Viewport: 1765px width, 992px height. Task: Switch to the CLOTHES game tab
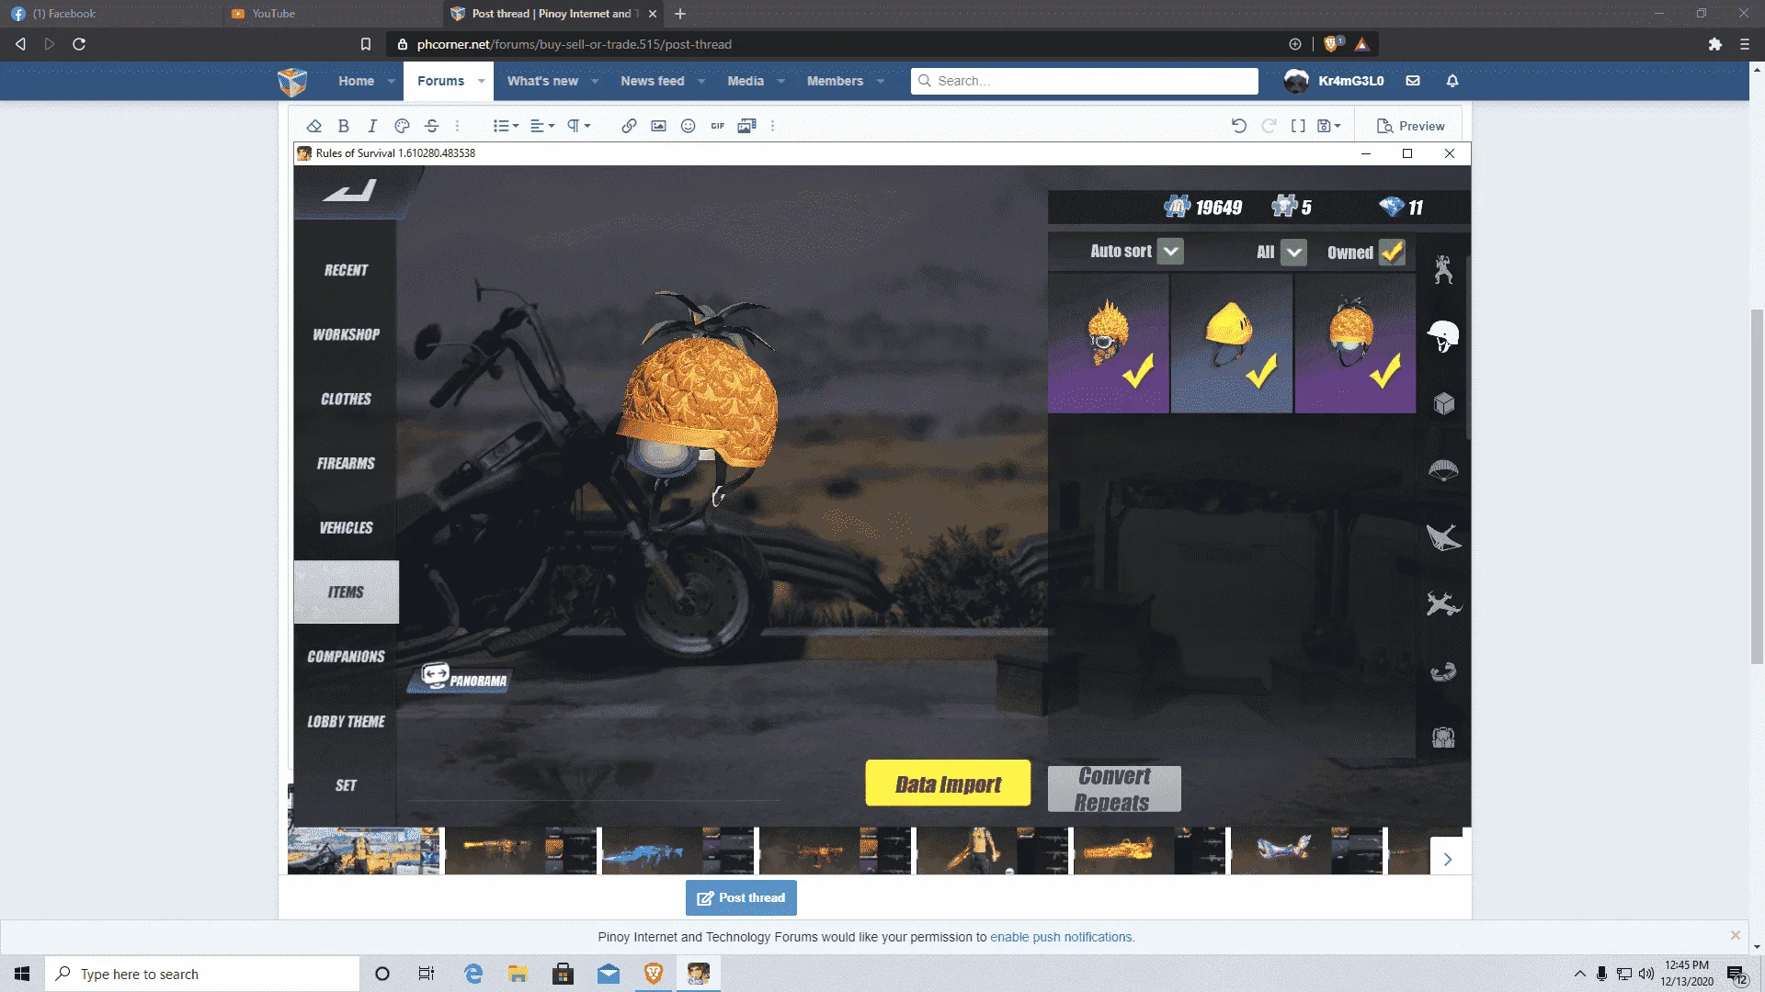pos(346,399)
